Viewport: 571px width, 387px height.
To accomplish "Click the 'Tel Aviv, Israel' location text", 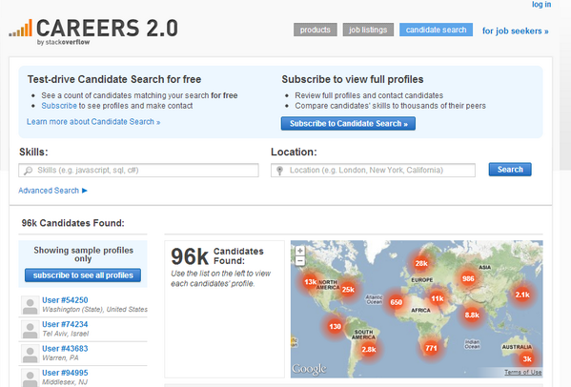I will tap(66, 334).
